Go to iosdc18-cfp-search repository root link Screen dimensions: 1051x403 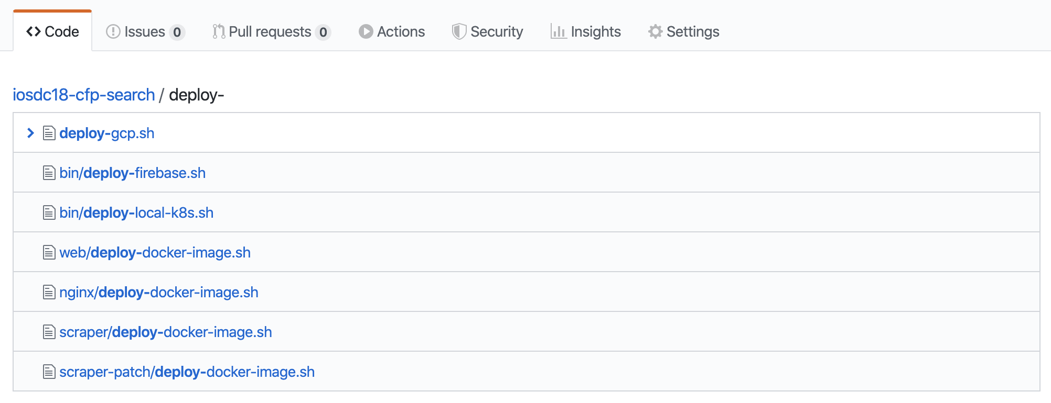(84, 95)
